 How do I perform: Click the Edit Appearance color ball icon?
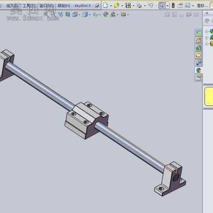click(106, 14)
